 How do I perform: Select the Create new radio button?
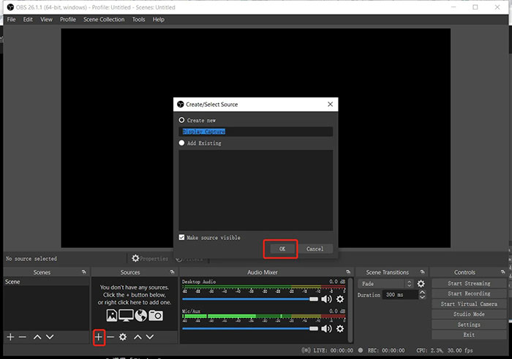click(x=182, y=120)
